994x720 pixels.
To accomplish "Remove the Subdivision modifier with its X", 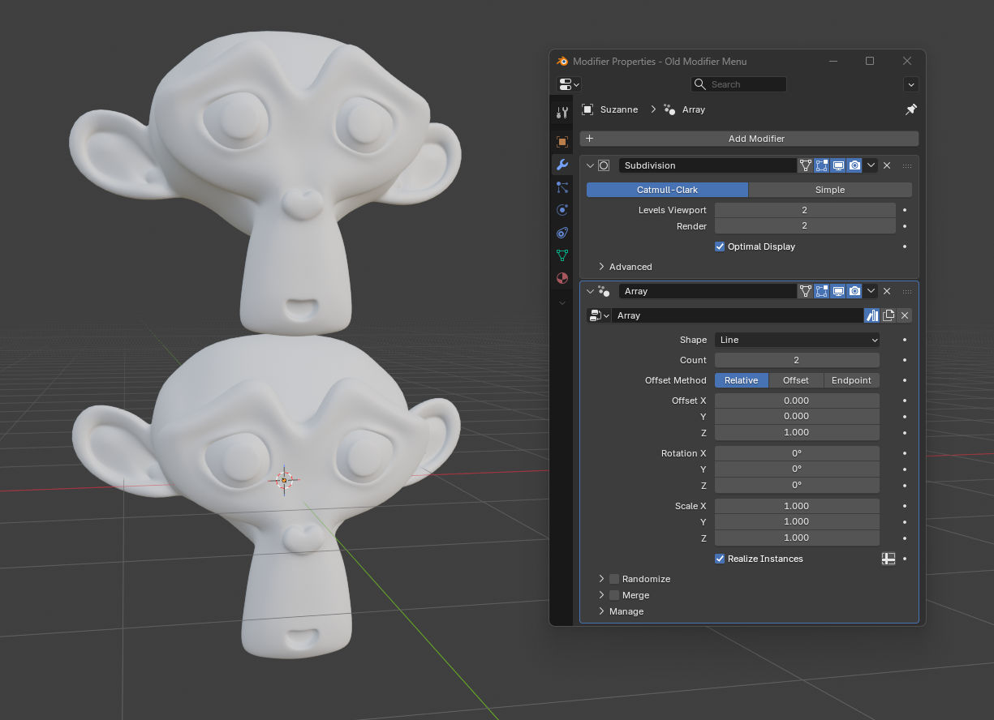I will pyautogui.click(x=887, y=165).
